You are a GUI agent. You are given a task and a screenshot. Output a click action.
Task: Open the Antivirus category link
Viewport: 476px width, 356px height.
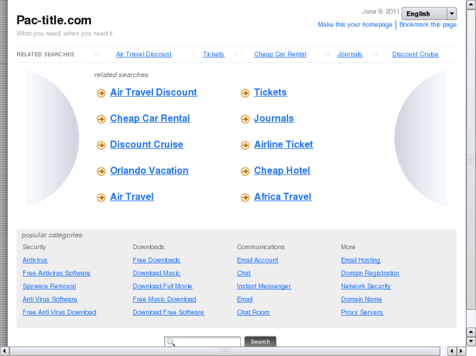click(x=35, y=260)
